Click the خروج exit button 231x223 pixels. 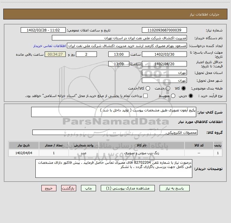[x=49, y=188]
